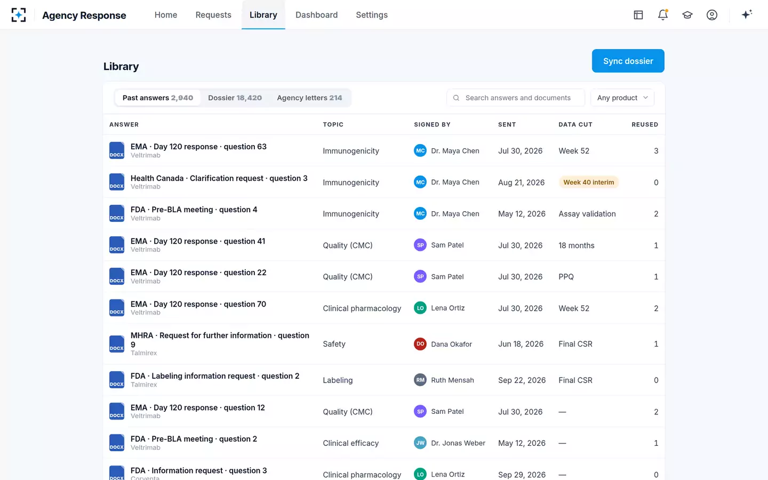Open the Any product dropdown
This screenshot has width=768, height=480.
pyautogui.click(x=622, y=98)
